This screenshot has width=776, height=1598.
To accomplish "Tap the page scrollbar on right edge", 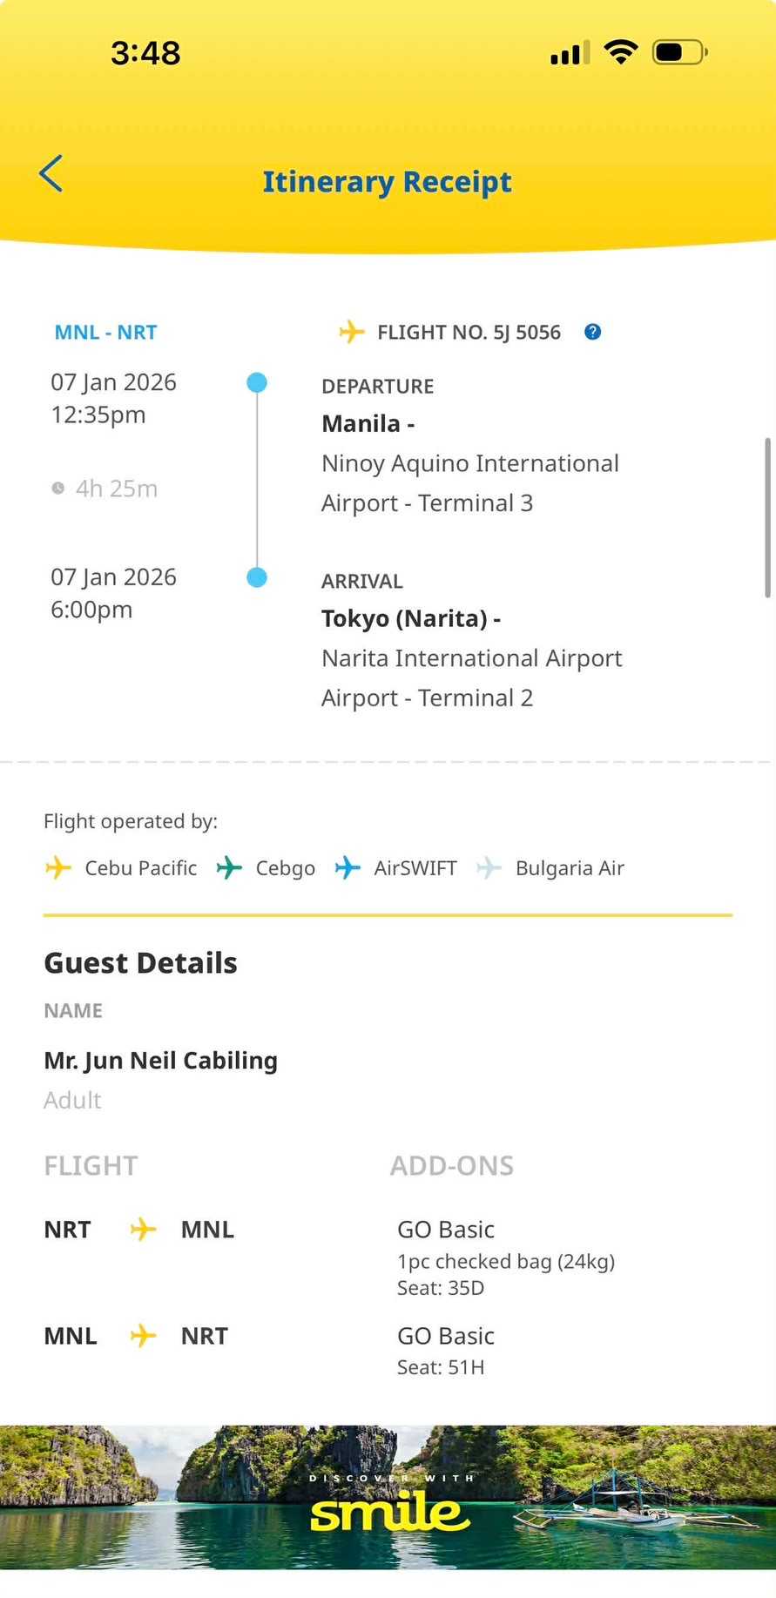I will point(767,517).
